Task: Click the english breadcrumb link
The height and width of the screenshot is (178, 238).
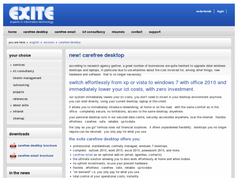Action: click(x=34, y=42)
